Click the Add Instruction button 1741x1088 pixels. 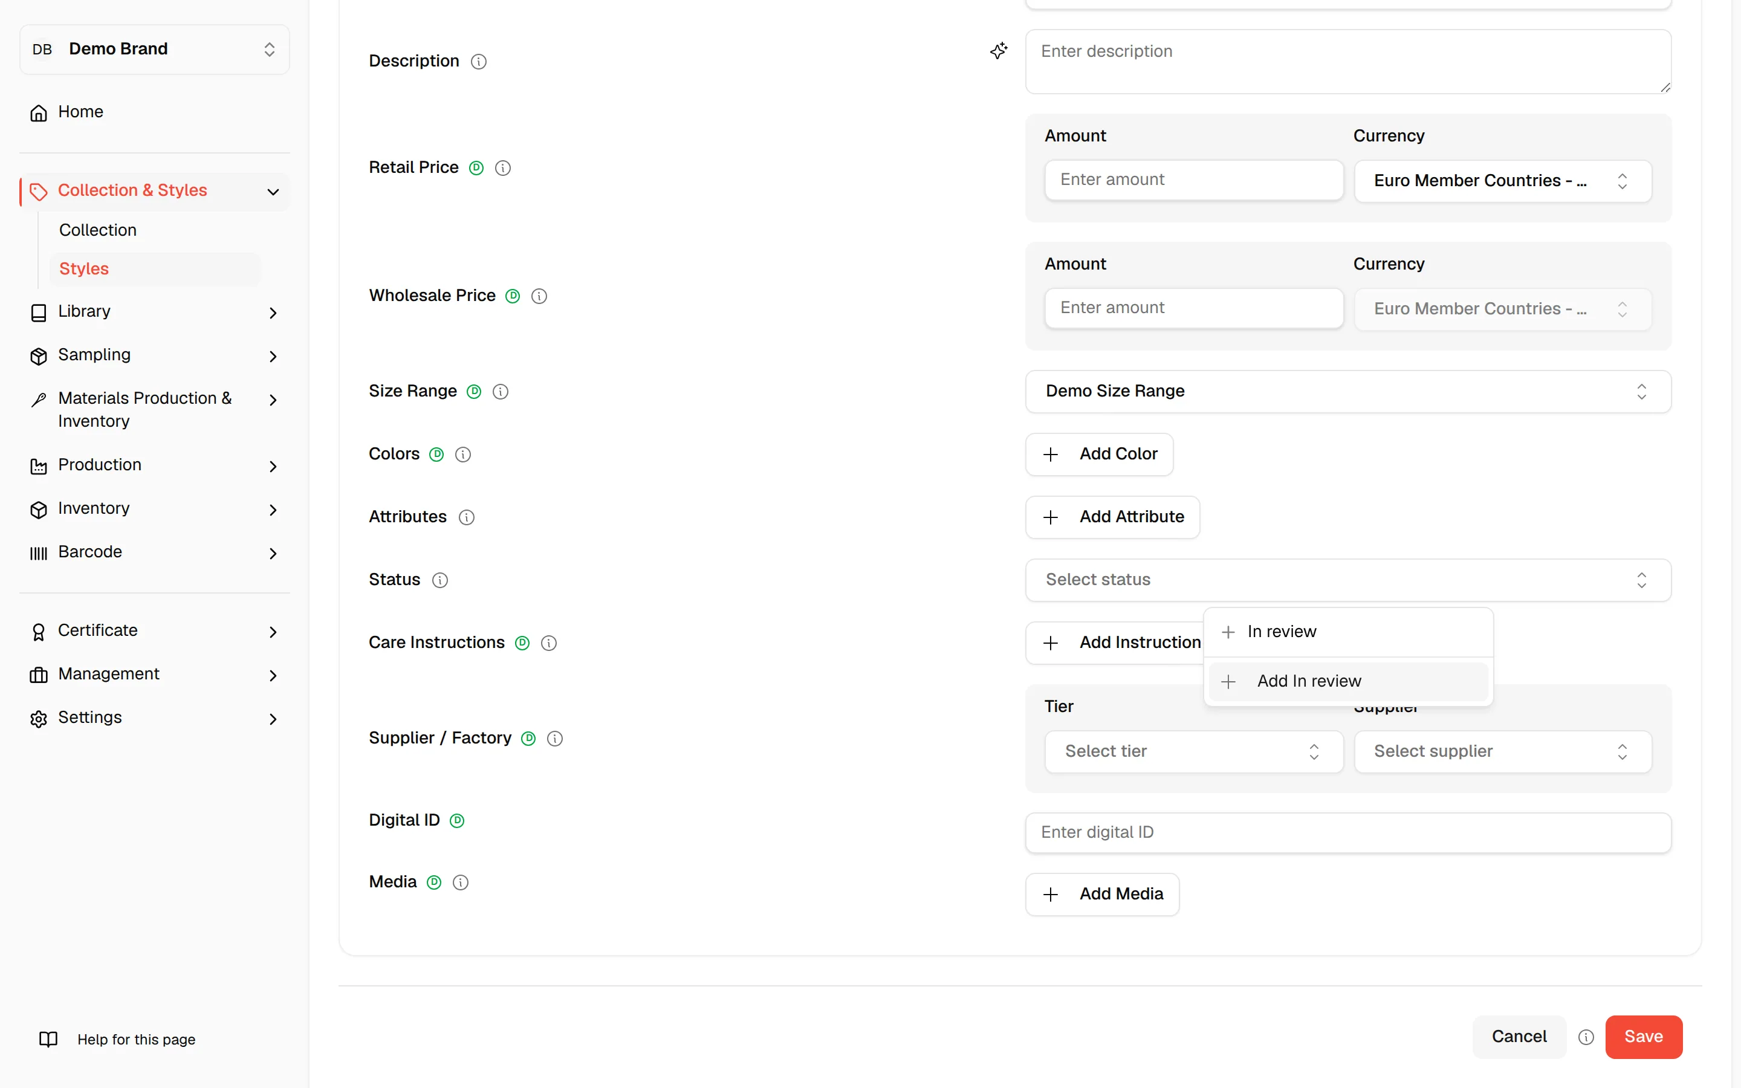pos(1114,643)
